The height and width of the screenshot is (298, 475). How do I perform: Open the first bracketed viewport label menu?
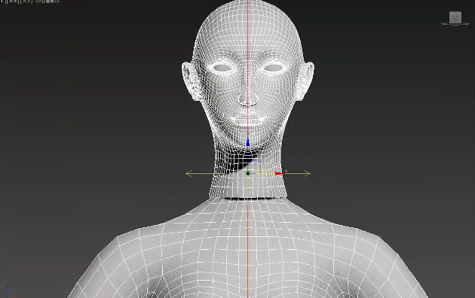pos(12,2)
